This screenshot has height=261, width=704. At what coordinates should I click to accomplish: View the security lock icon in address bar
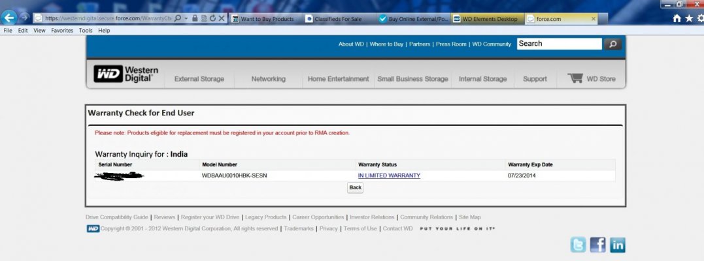pos(195,18)
